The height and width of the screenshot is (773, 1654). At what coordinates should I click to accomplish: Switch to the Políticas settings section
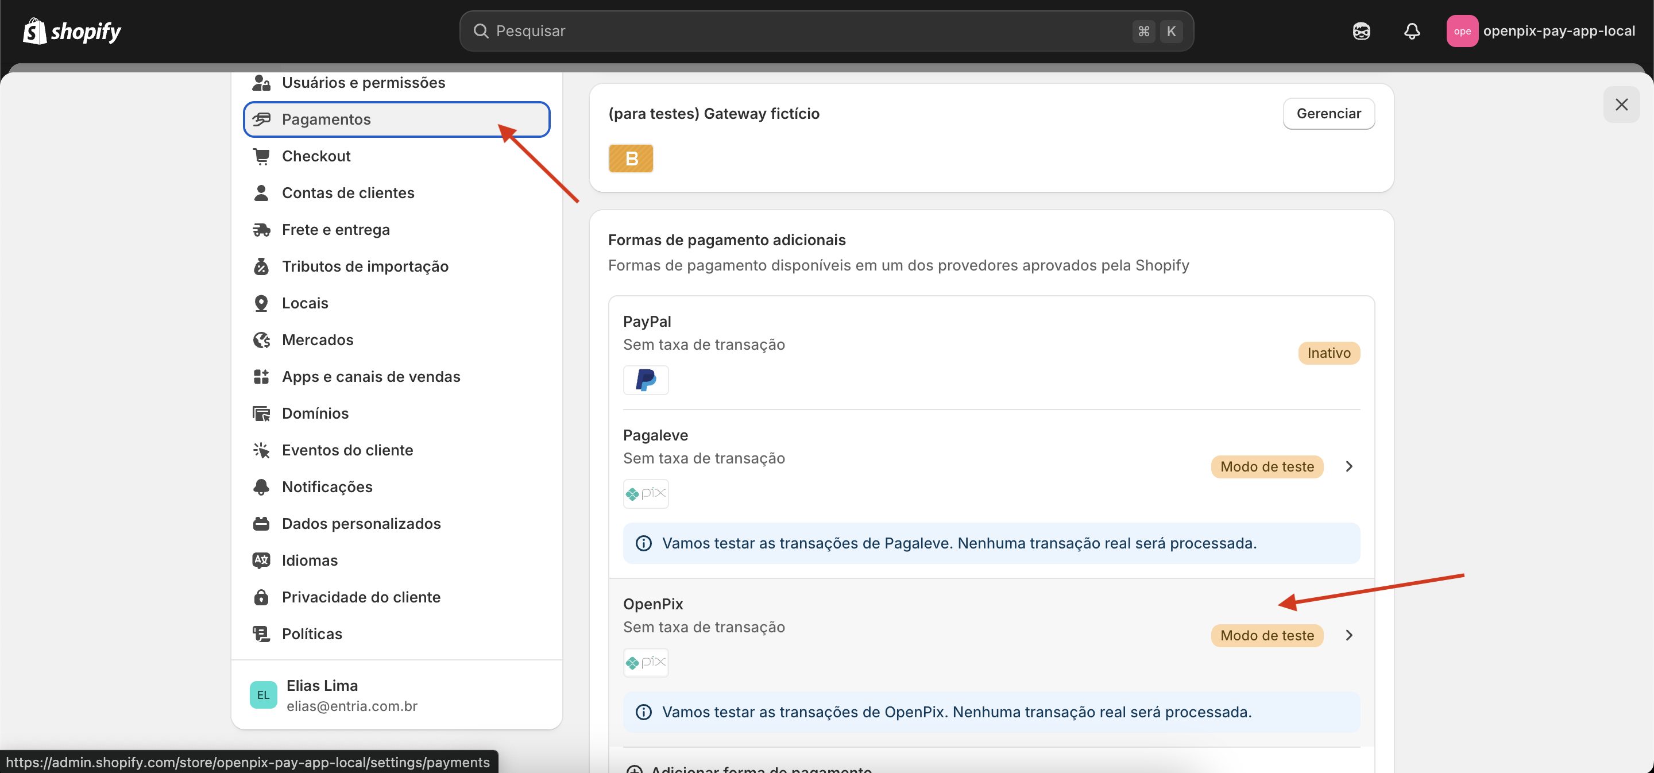(x=311, y=633)
